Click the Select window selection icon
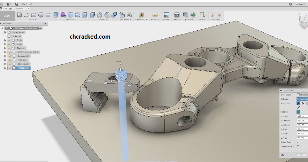Screen dimensions: 308x162 click(x=202, y=15)
